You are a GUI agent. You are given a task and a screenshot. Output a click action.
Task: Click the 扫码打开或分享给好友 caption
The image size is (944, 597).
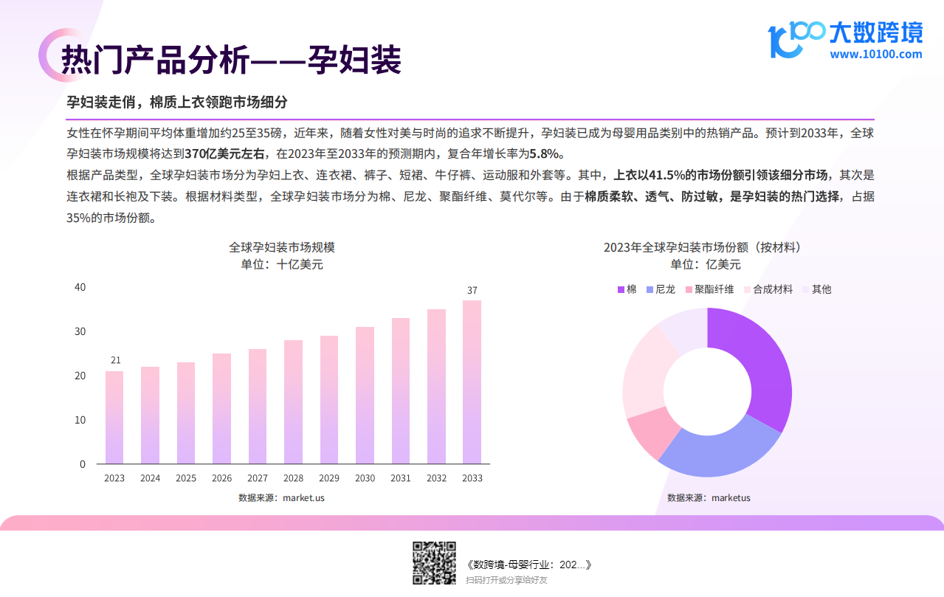click(x=506, y=580)
